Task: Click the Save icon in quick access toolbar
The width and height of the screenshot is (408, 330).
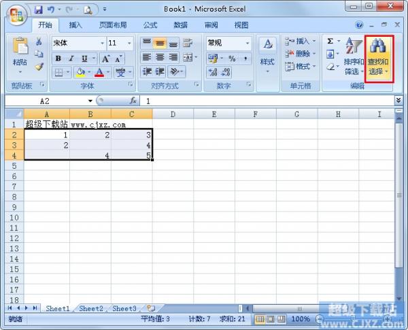Action: (x=38, y=10)
